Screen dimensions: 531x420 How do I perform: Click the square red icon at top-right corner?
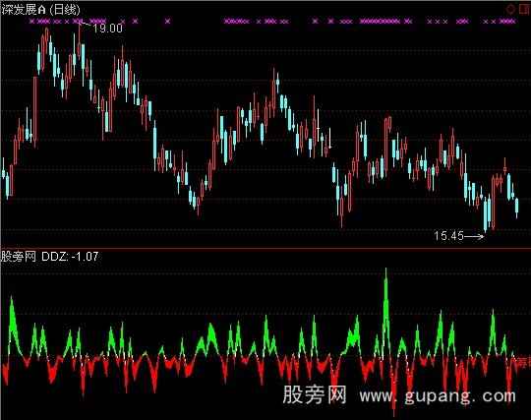pyautogui.click(x=525, y=9)
